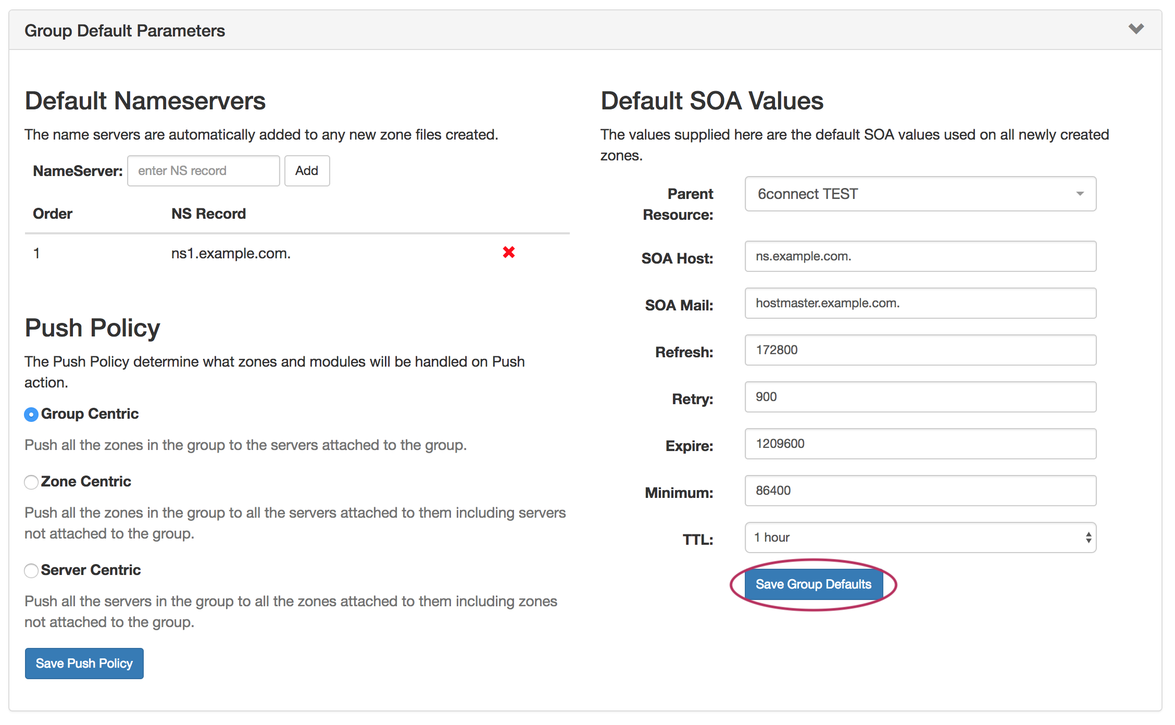This screenshot has width=1175, height=725.
Task: Click the Retry value field
Action: click(920, 397)
